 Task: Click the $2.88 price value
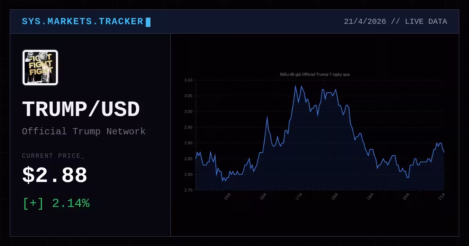pos(55,175)
